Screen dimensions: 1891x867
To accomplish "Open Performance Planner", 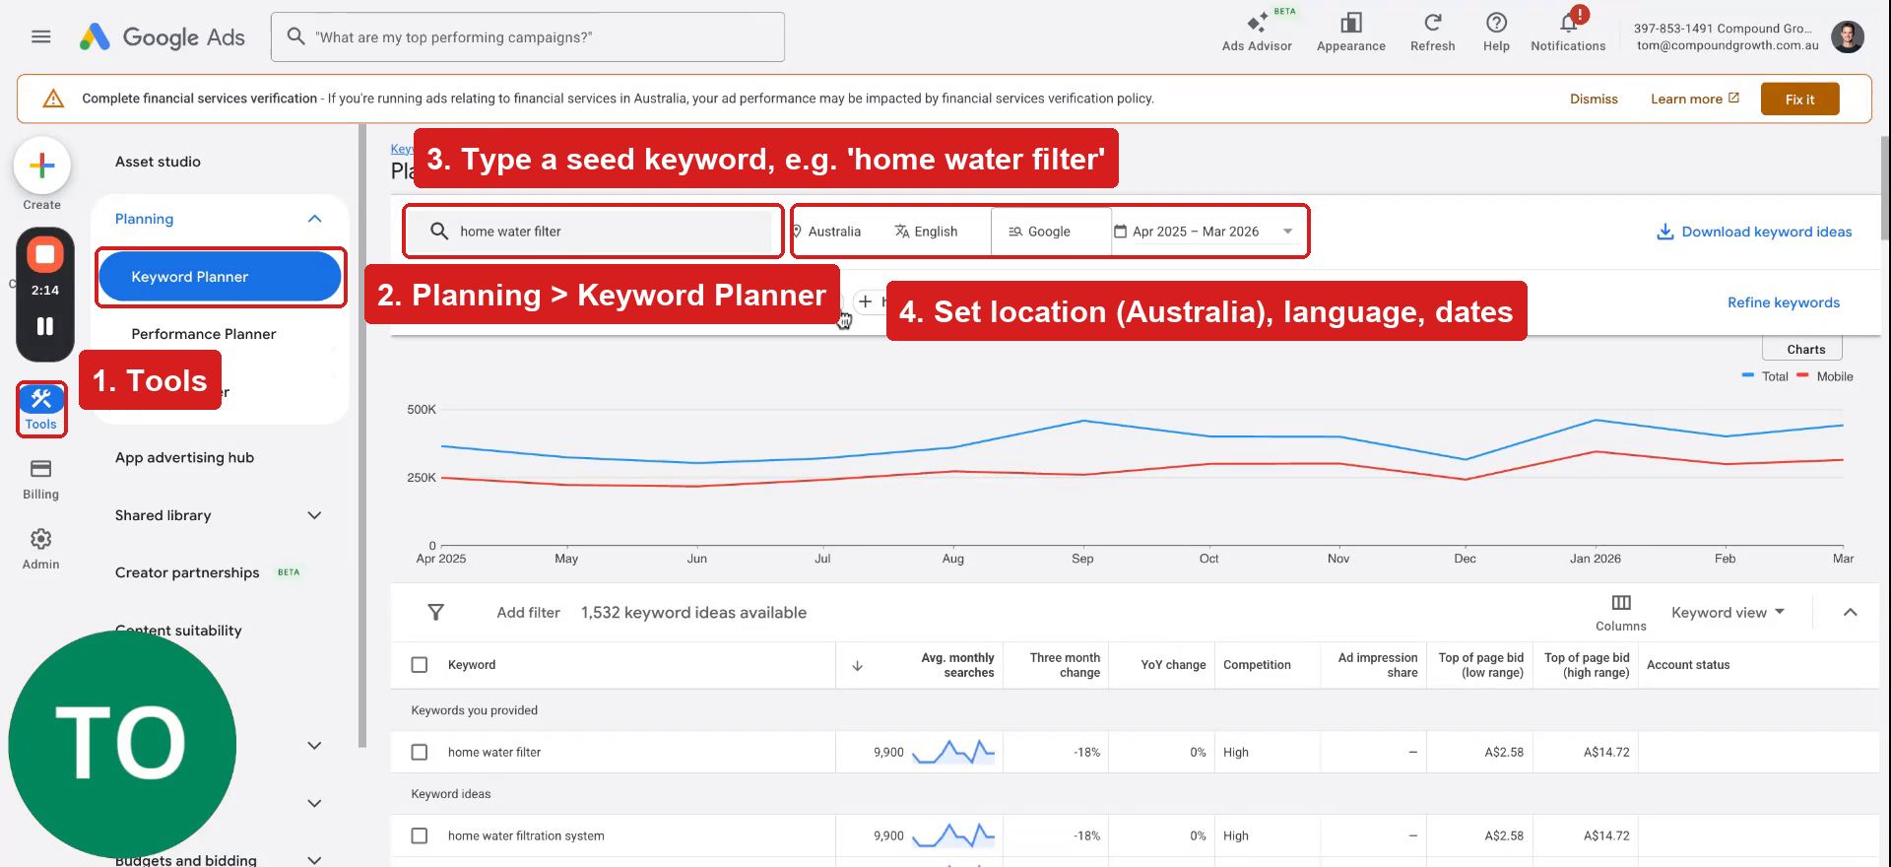I will (x=203, y=334).
